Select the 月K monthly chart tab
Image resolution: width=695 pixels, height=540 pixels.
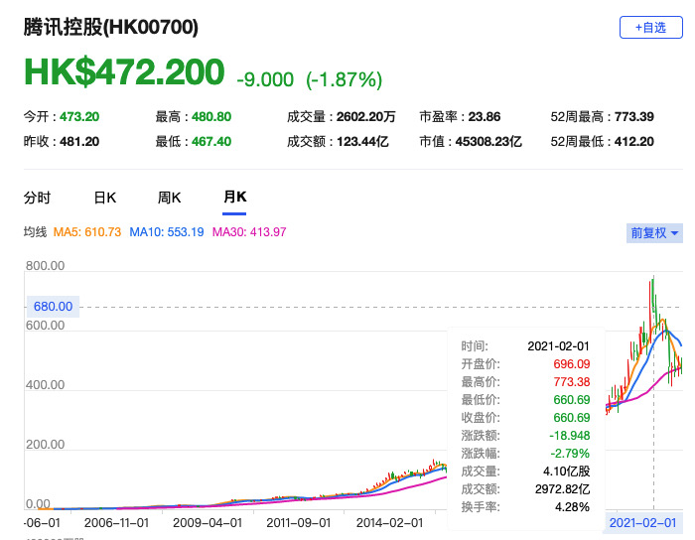(x=234, y=198)
